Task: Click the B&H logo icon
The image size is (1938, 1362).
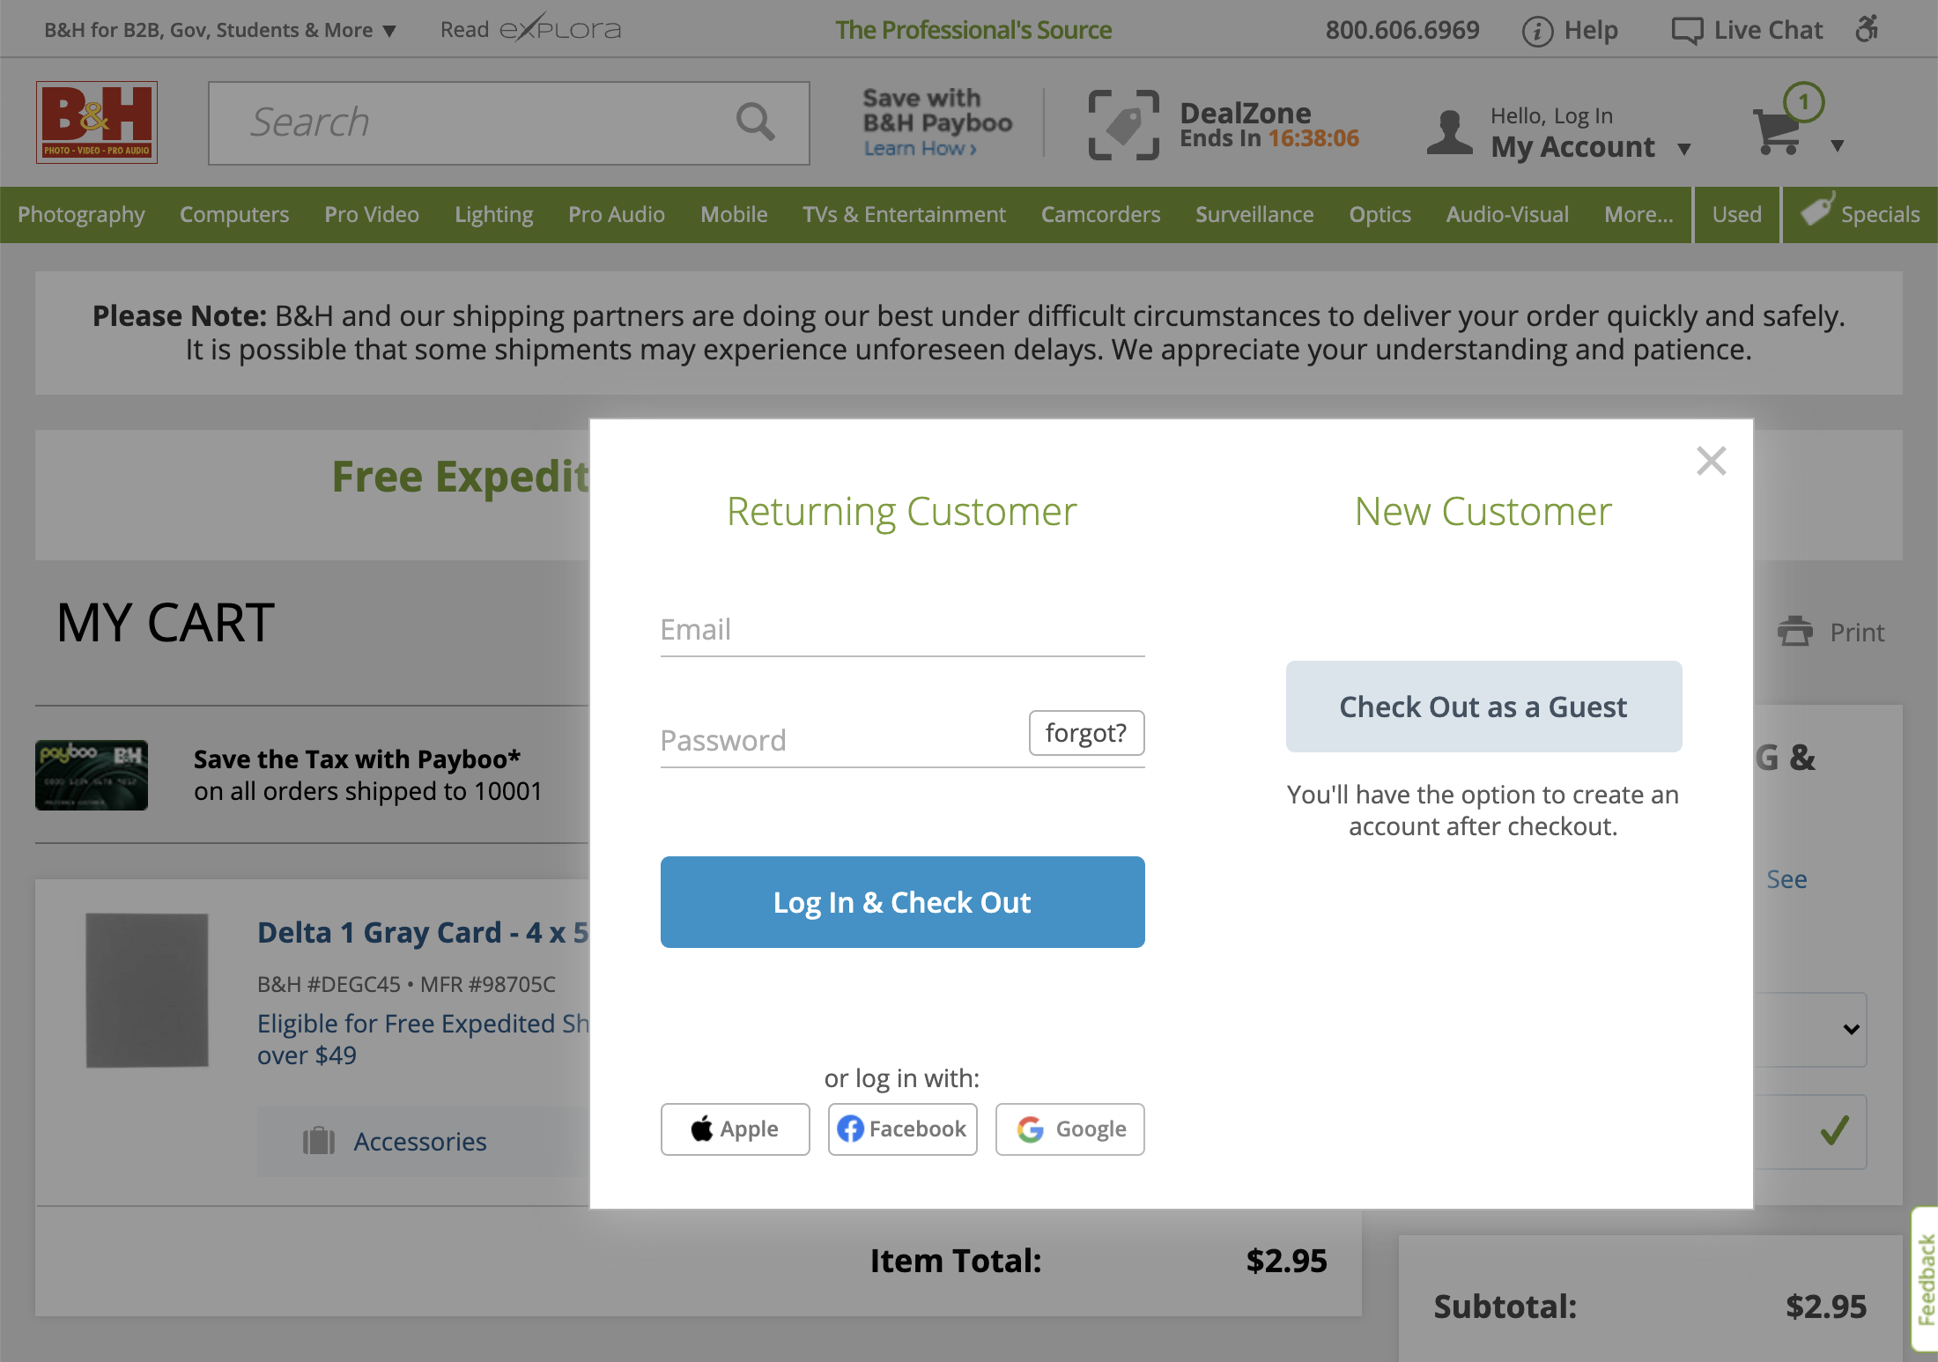Action: tap(97, 122)
